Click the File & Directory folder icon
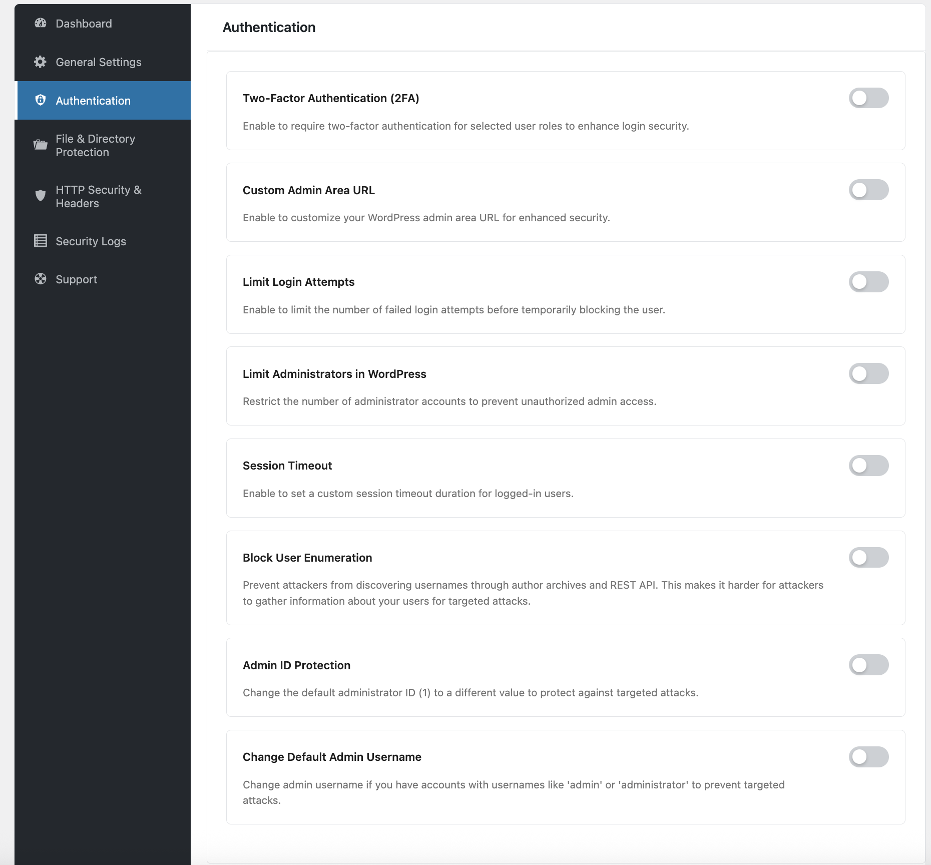Image resolution: width=931 pixels, height=865 pixels. 41,145
